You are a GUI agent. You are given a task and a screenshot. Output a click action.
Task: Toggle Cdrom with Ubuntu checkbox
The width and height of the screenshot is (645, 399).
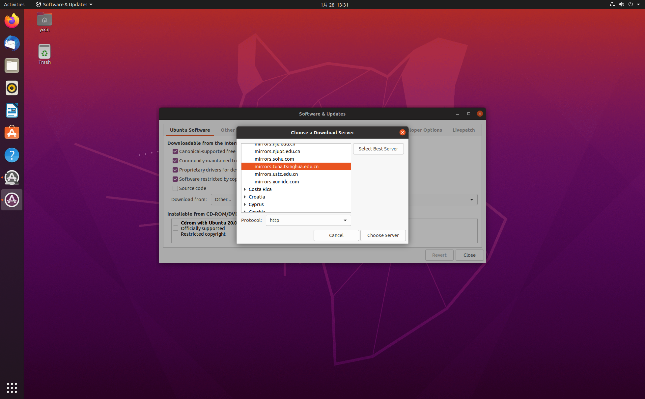(x=176, y=228)
